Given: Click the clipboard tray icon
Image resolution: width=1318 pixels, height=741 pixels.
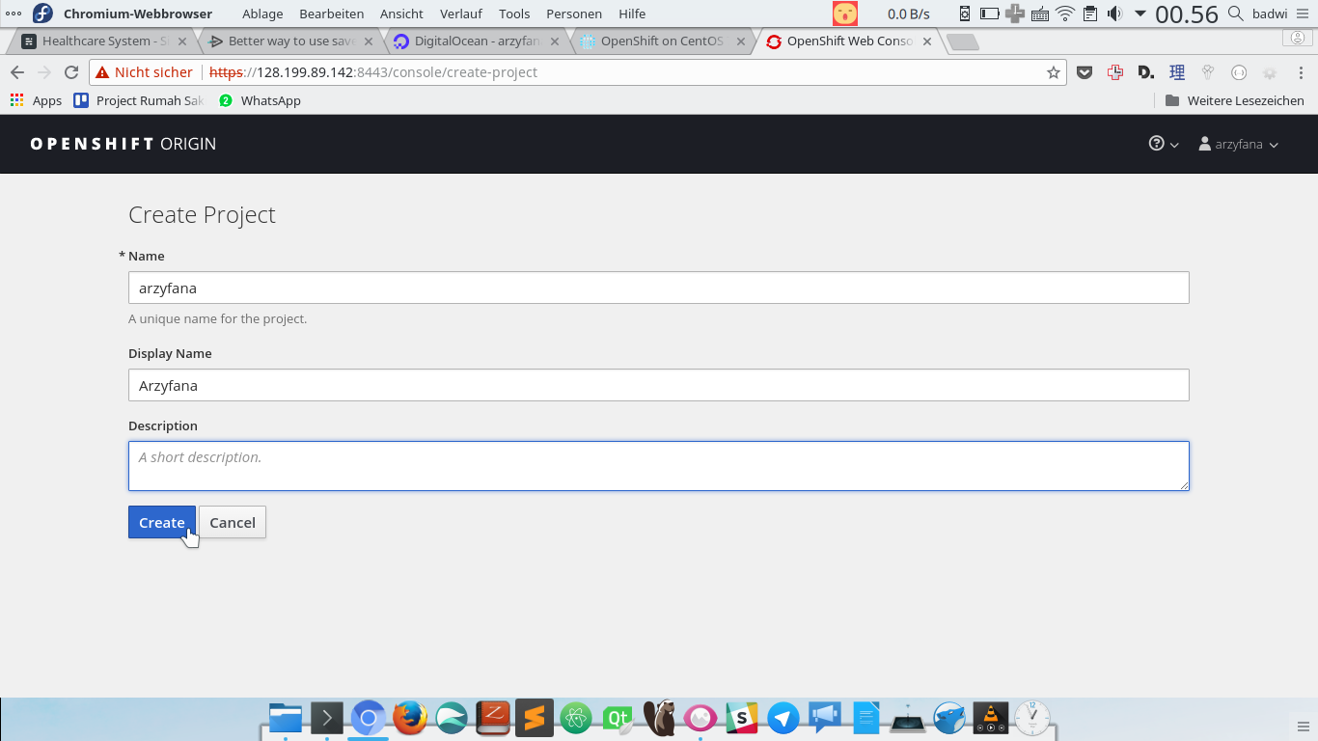Looking at the screenshot, I should (x=1090, y=14).
